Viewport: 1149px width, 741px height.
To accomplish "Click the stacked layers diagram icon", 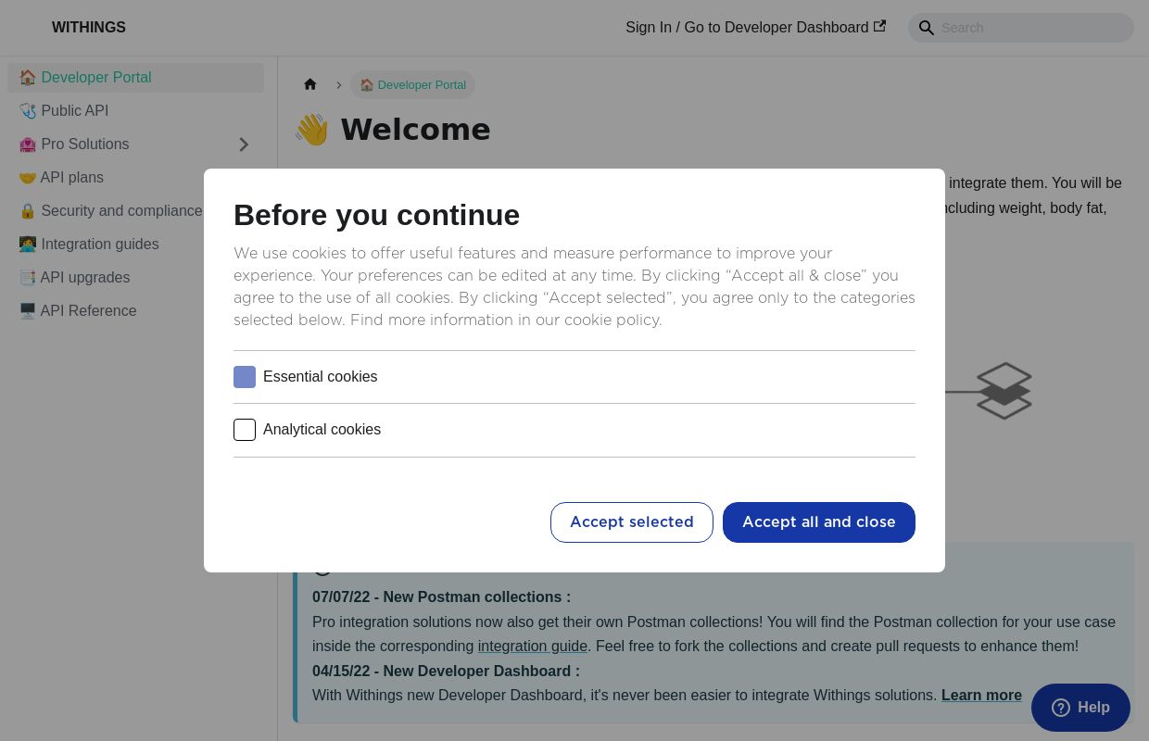I will coord(1004,391).
